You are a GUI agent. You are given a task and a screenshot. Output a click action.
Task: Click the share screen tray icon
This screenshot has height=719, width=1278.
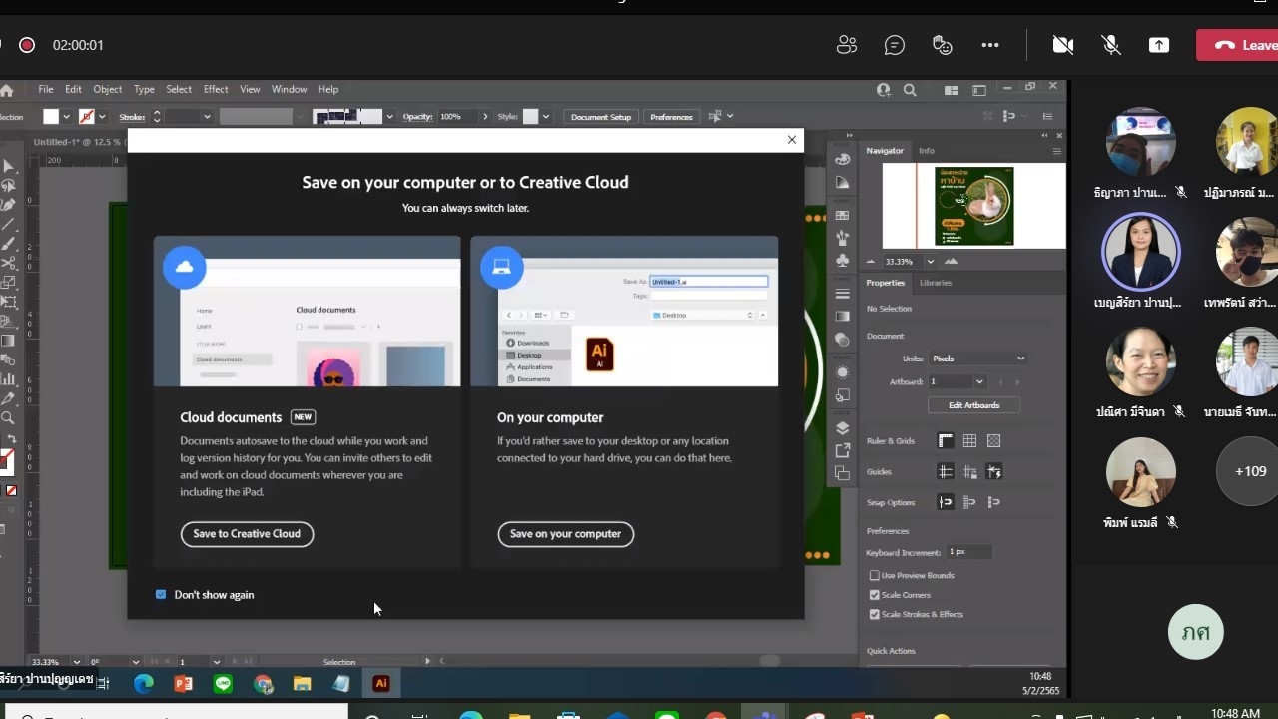click(1159, 45)
